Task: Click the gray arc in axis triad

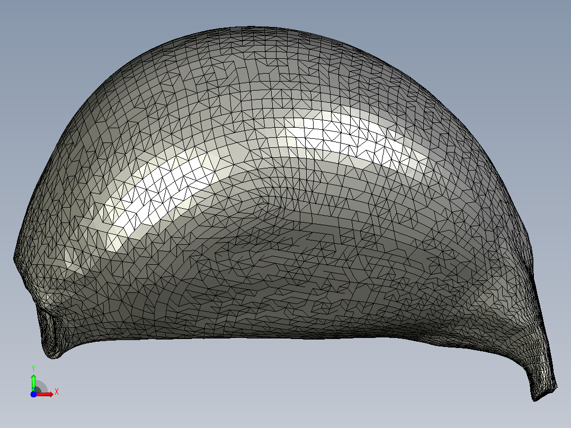Action: pos(41,386)
